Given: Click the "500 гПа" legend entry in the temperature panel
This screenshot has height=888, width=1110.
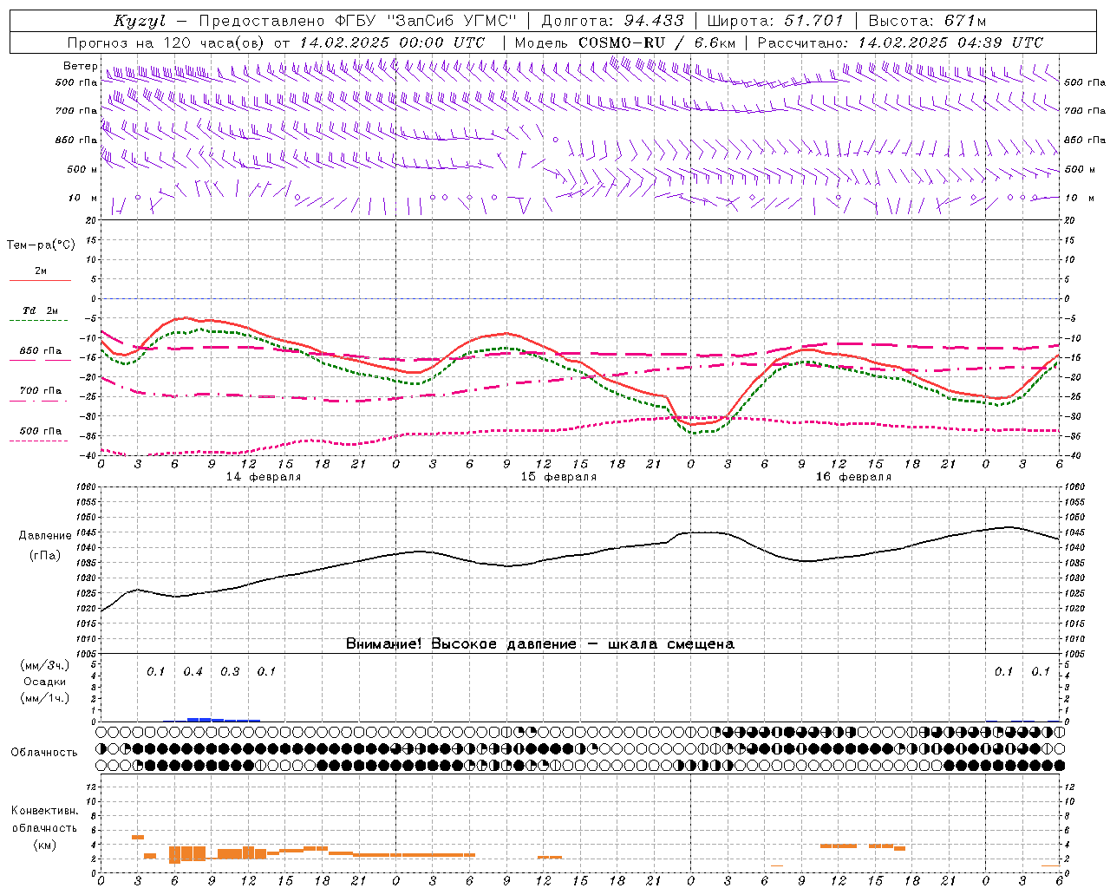Looking at the screenshot, I should pyautogui.click(x=40, y=431).
